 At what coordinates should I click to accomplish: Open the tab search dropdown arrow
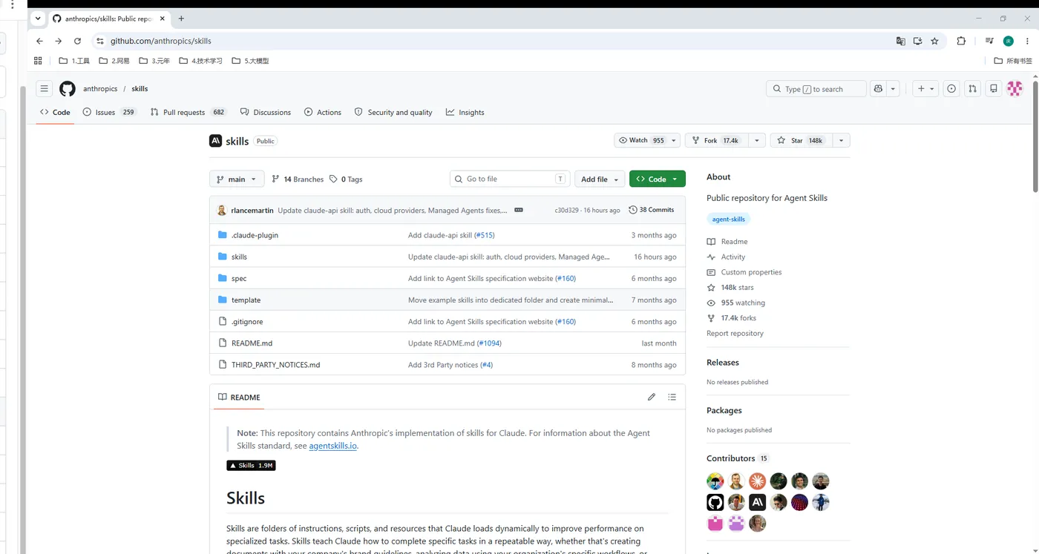point(38,19)
